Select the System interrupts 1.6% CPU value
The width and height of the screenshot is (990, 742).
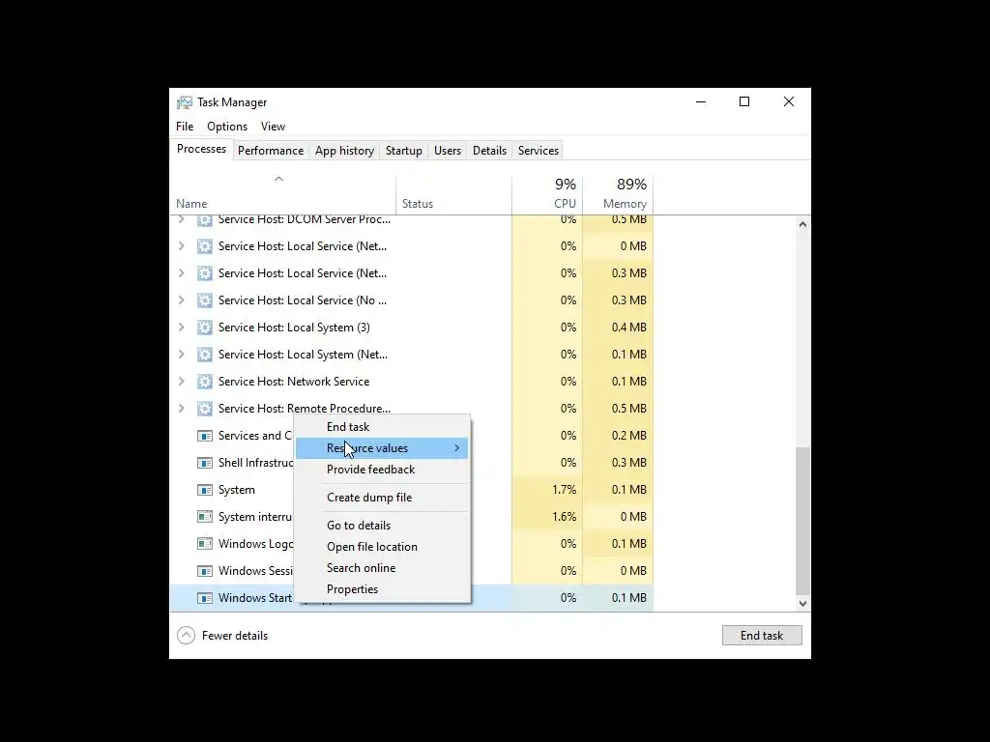coord(564,517)
